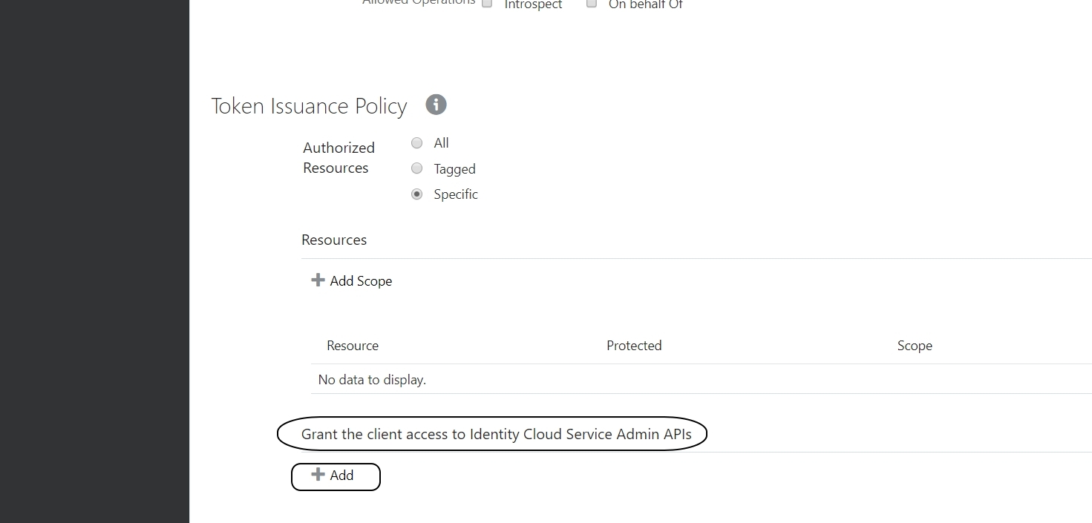The width and height of the screenshot is (1092, 523).
Task: Click the Tagged option label text
Action: tap(454, 169)
